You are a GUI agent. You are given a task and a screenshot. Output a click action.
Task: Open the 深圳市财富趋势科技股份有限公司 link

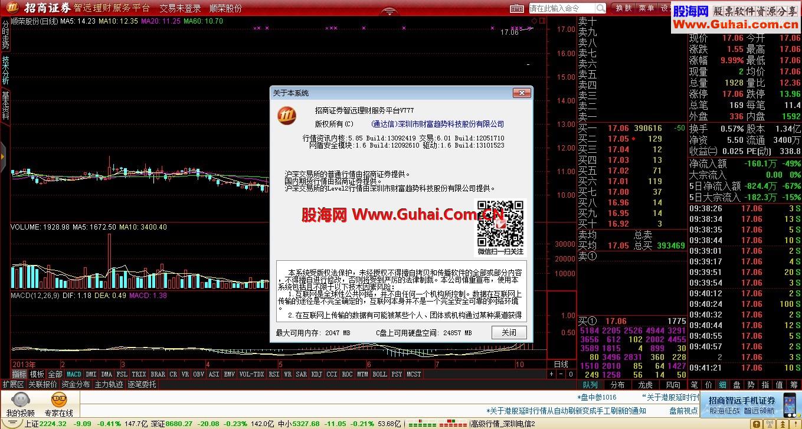click(437, 124)
